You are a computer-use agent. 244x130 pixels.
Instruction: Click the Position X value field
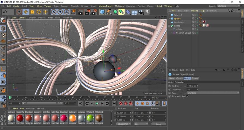(x=123, y=113)
